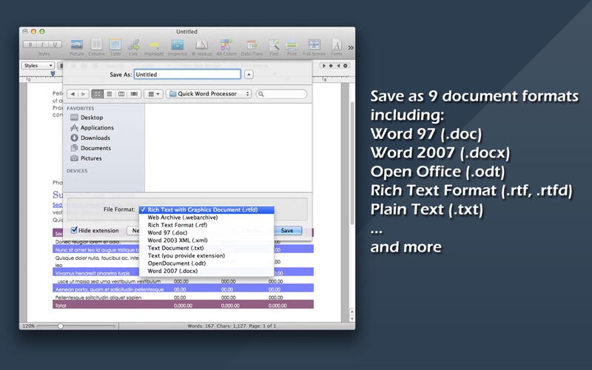Select Downloads in Favorites sidebar

[95, 138]
